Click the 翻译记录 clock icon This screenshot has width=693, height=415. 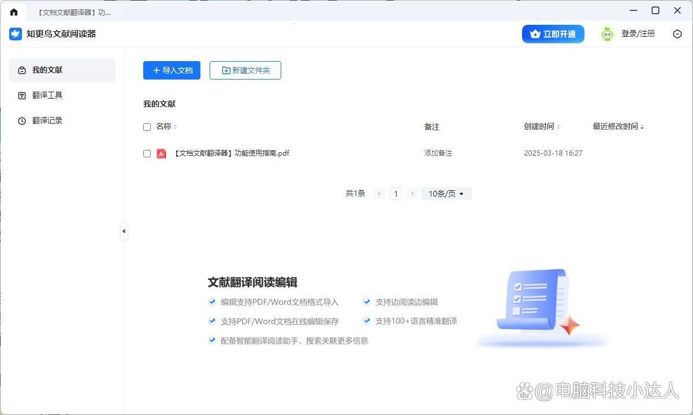coord(22,121)
